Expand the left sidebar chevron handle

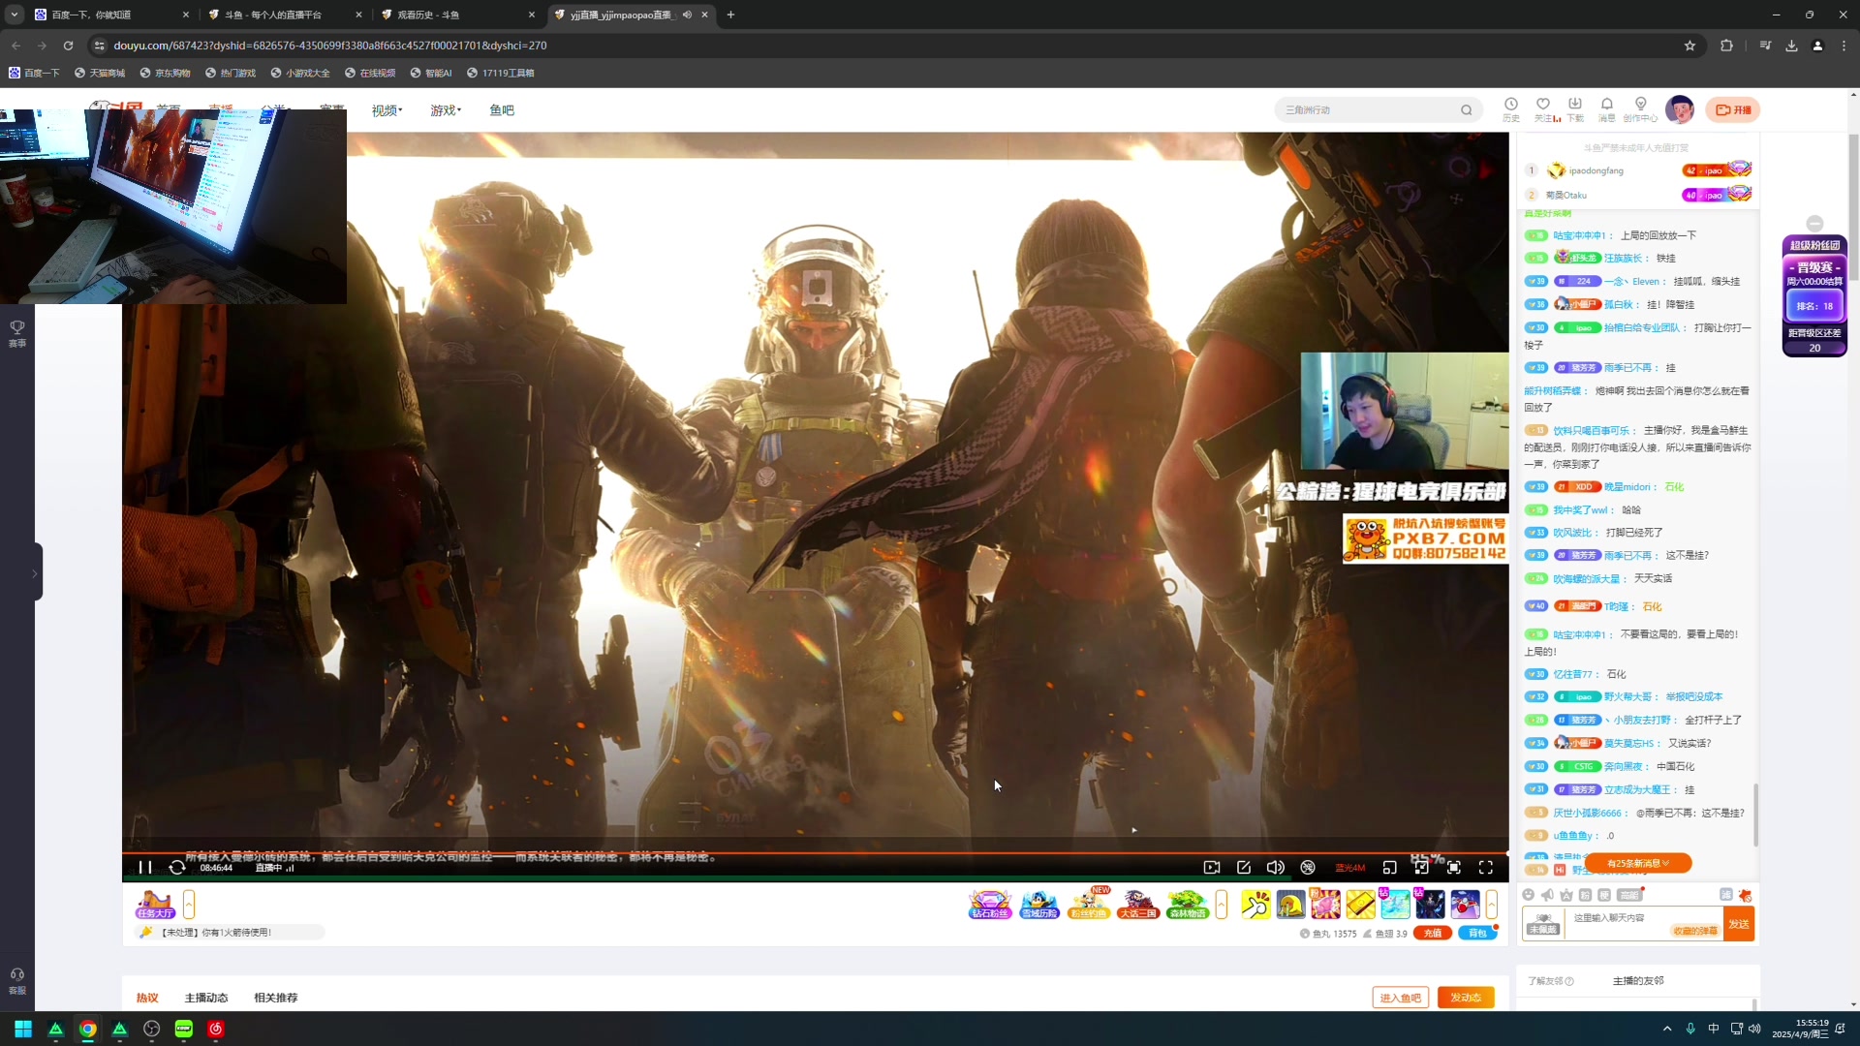click(36, 572)
